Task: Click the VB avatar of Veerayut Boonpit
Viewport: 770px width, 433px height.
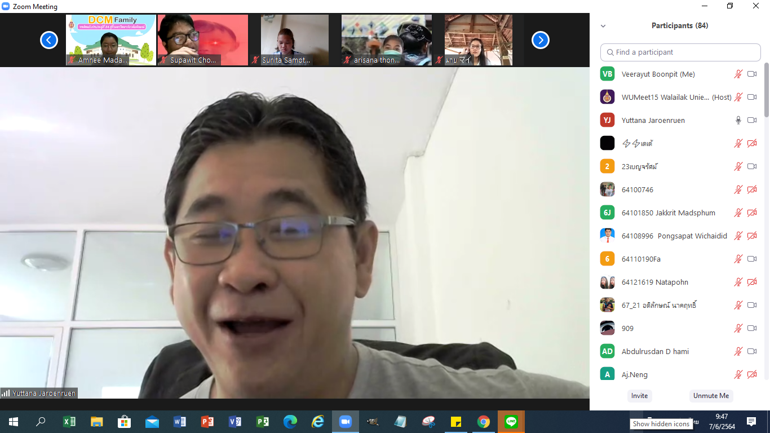Action: pos(607,74)
